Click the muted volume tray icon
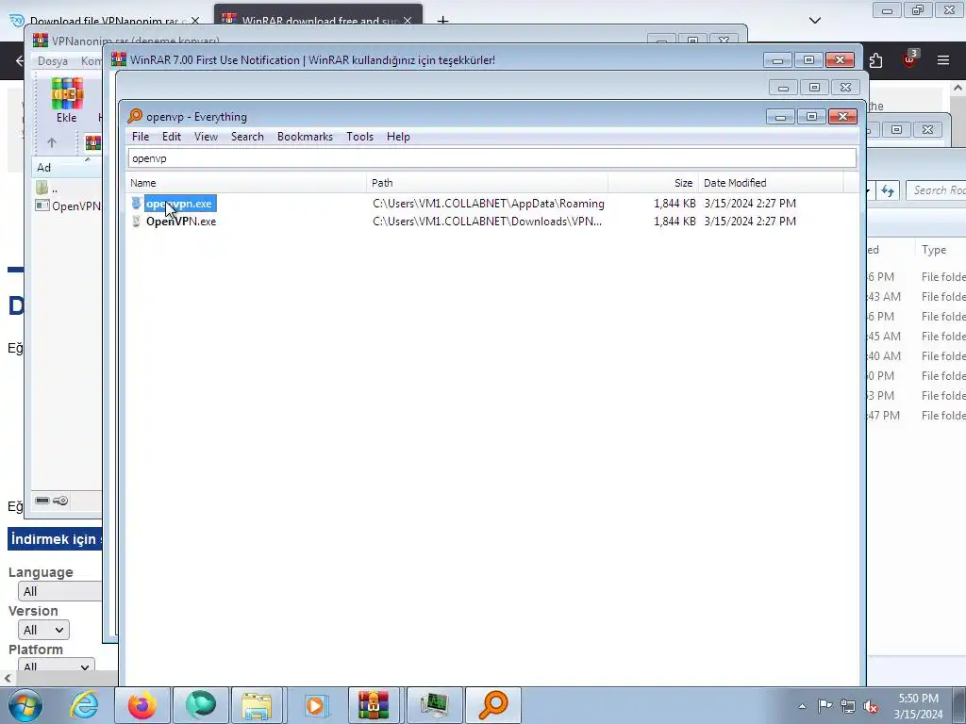The image size is (966, 724). pos(871,706)
